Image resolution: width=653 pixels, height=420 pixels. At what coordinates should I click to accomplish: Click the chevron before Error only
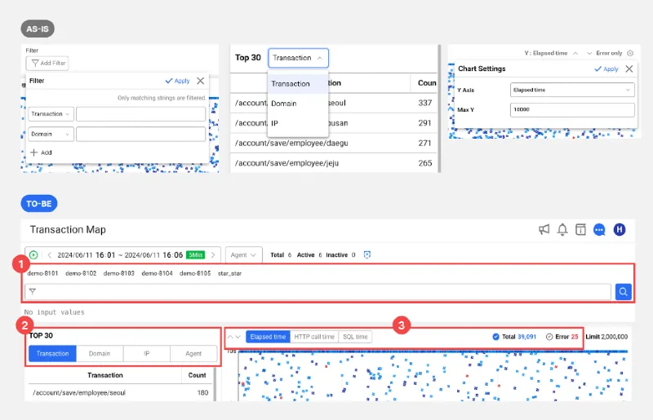coord(589,53)
